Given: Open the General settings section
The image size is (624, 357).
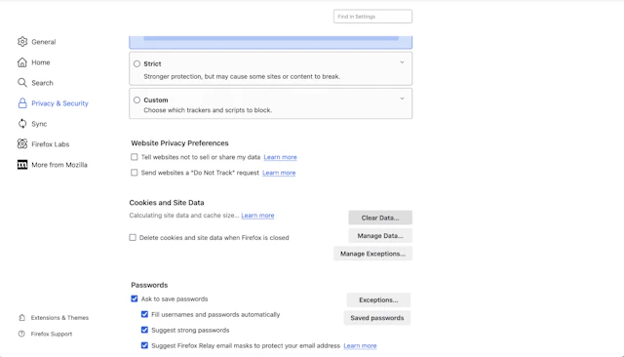Looking at the screenshot, I should point(44,42).
